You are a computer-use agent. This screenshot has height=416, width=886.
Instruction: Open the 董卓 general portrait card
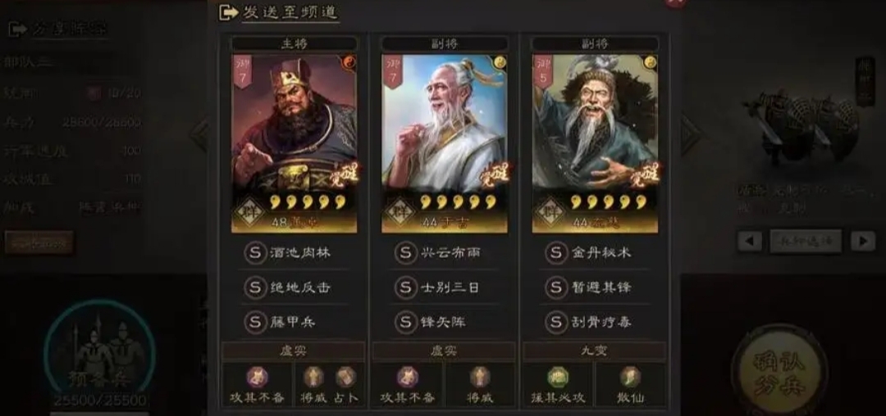point(294,143)
